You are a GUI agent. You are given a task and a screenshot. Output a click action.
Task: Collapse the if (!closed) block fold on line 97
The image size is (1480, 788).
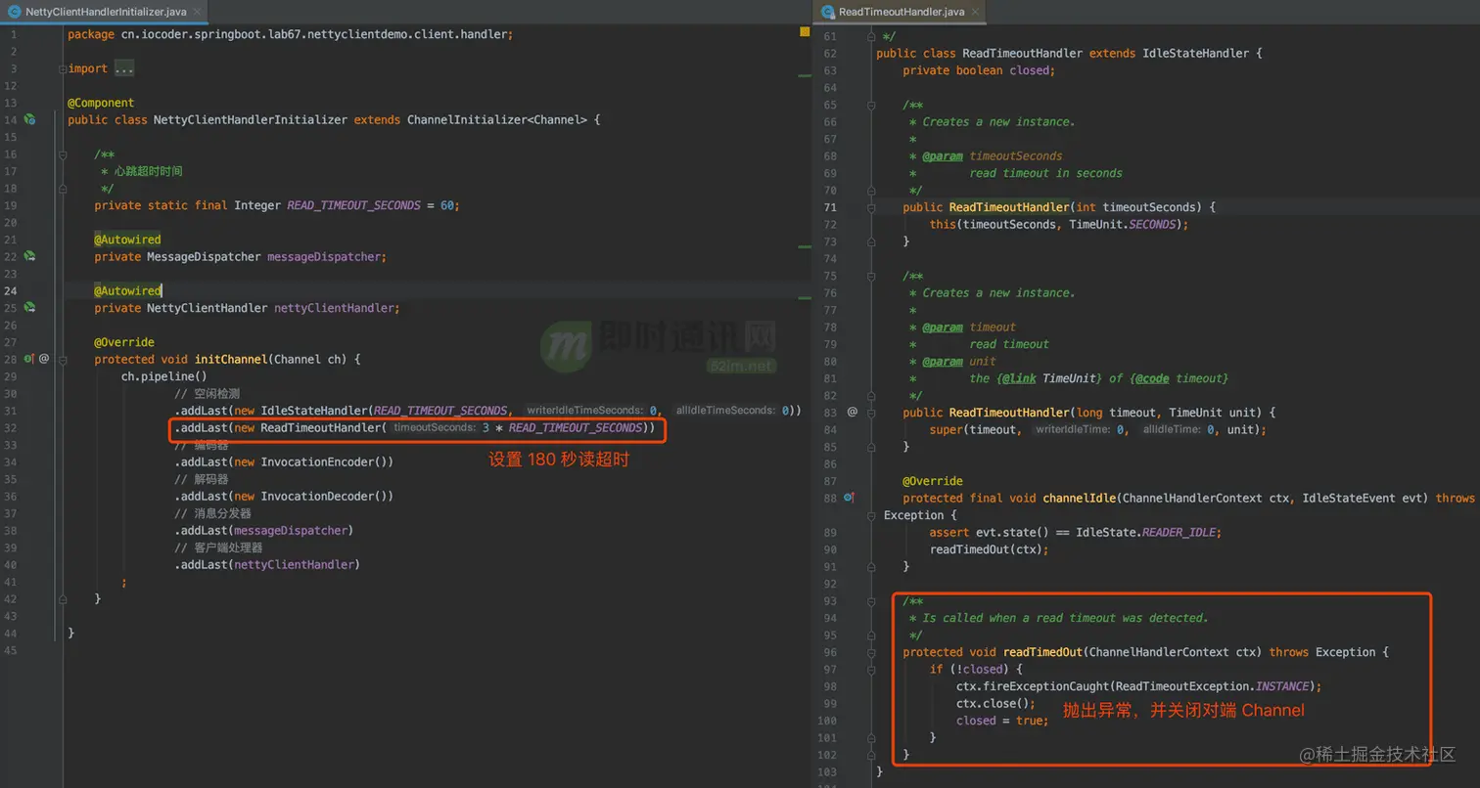(x=870, y=669)
